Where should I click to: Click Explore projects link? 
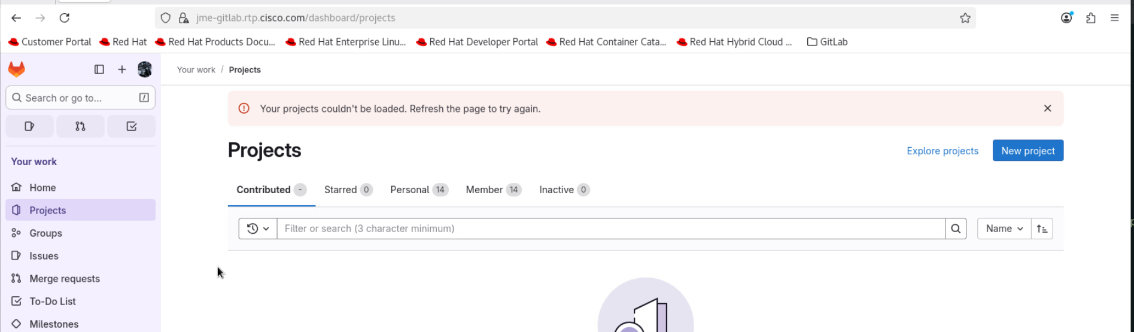coord(943,151)
